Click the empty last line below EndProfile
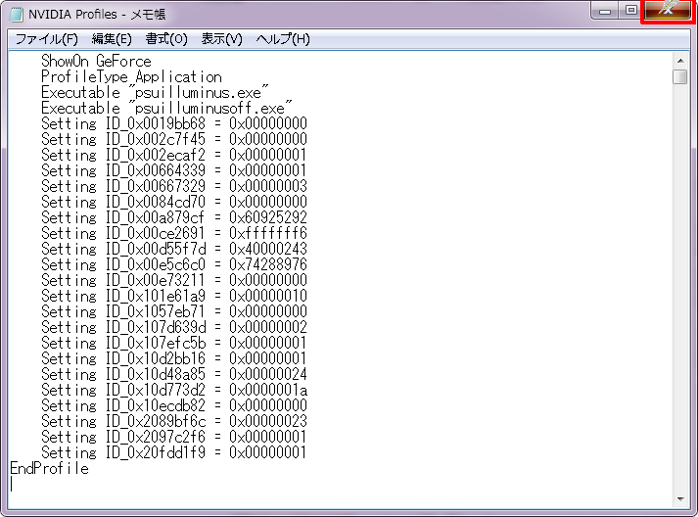 [x=340, y=484]
